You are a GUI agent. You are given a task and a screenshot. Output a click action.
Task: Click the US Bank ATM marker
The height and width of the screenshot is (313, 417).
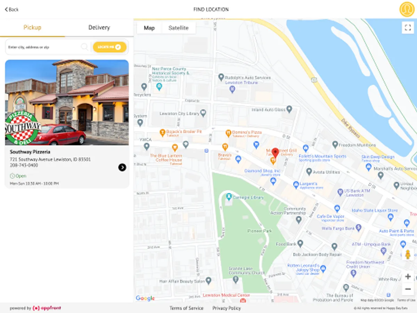pyautogui.click(x=340, y=192)
